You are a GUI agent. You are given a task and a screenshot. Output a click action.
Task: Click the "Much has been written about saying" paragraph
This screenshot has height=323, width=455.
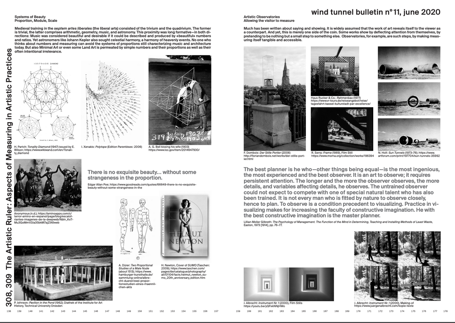(x=342, y=34)
